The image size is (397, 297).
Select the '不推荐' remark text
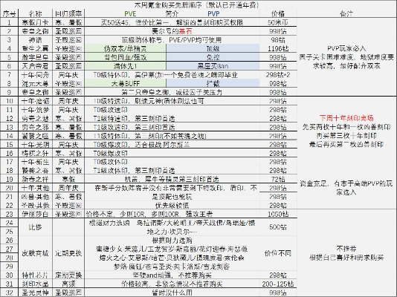pyautogui.click(x=346, y=249)
